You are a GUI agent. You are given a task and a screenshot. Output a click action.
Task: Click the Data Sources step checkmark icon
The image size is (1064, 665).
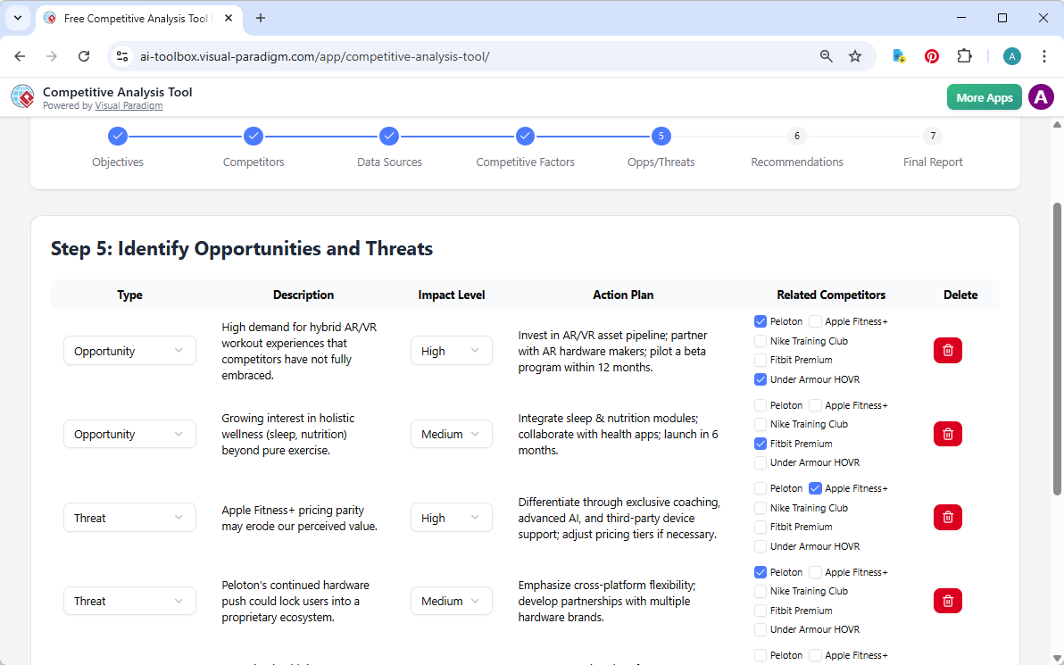pyautogui.click(x=389, y=136)
